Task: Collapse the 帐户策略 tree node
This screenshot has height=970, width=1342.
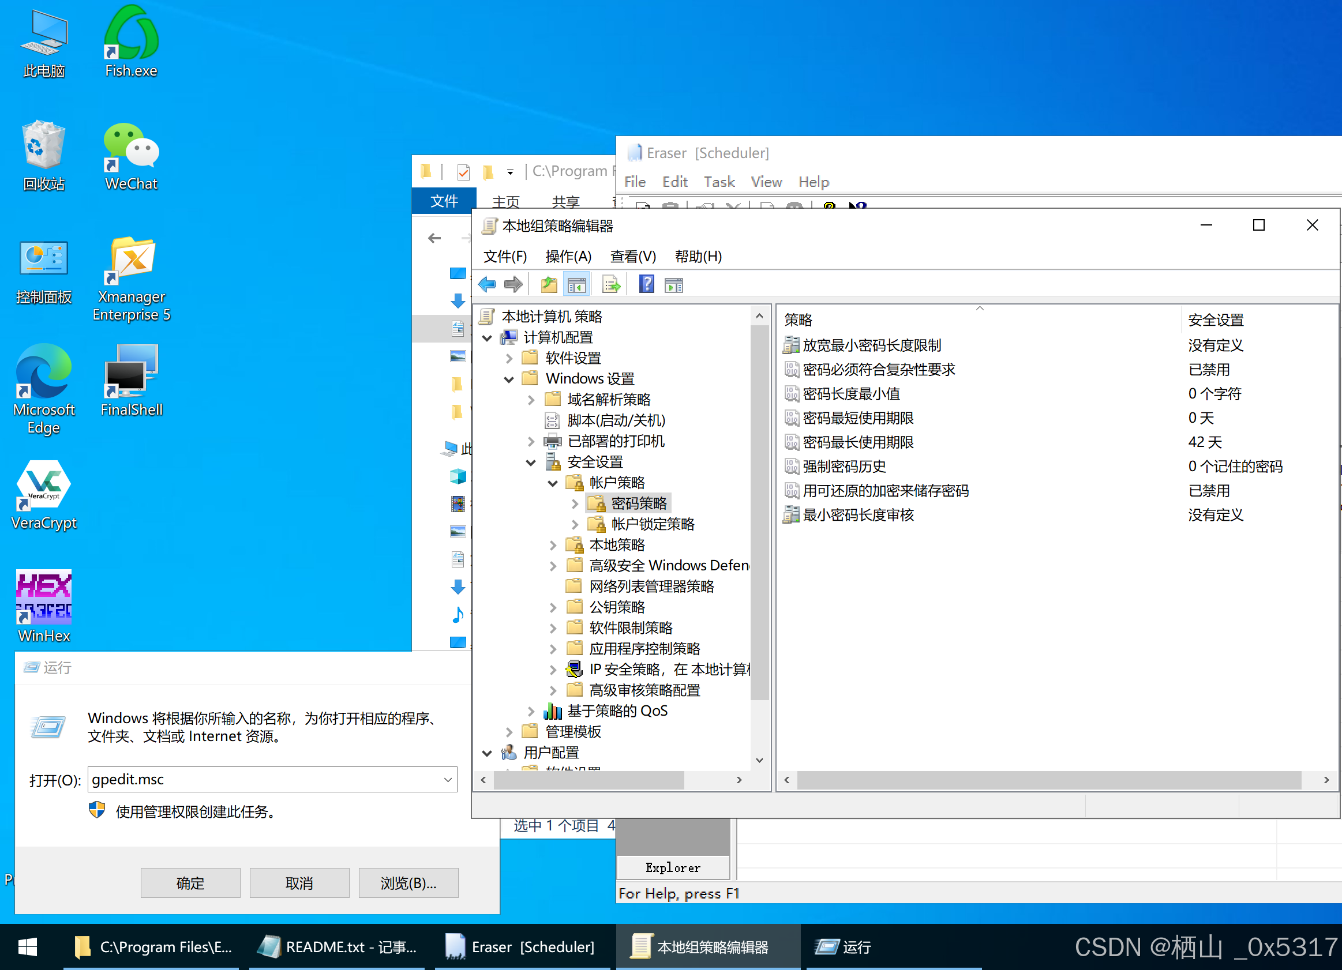Action: (x=553, y=483)
